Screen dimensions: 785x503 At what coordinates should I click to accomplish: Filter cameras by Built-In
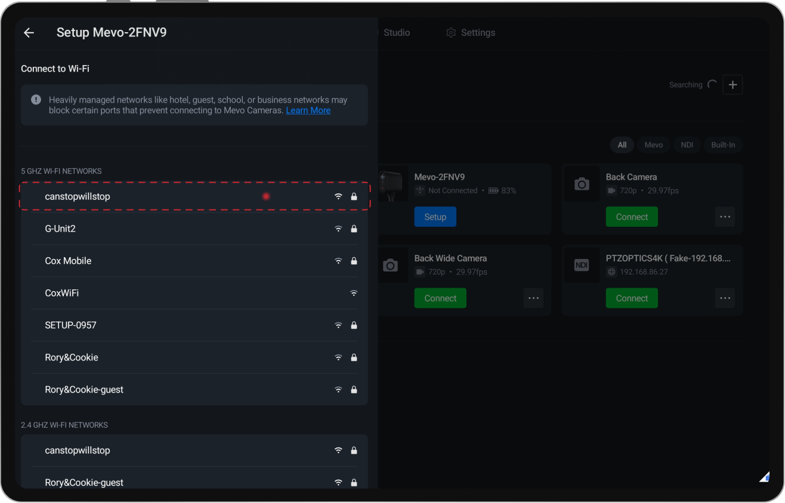pyautogui.click(x=723, y=145)
